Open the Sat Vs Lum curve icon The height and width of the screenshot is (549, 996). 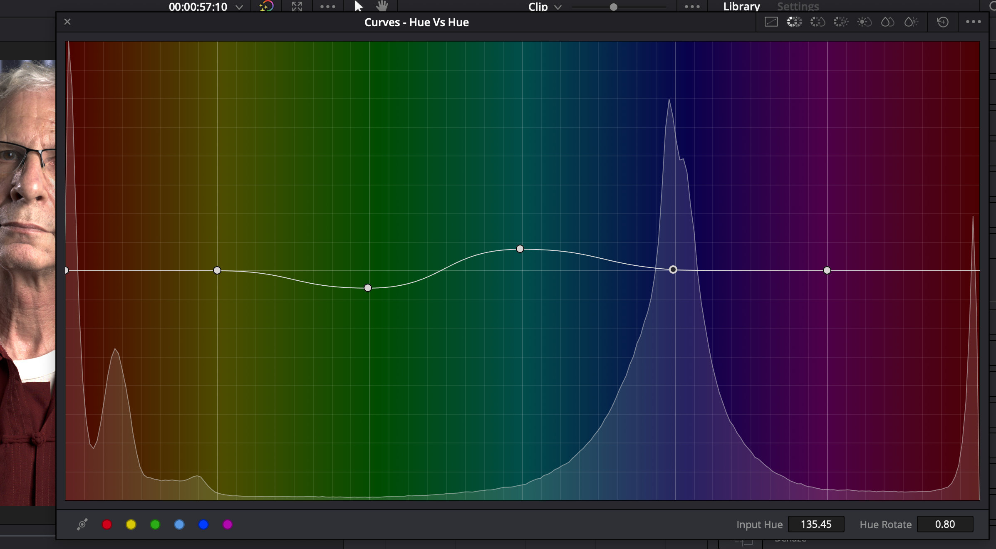coord(911,22)
